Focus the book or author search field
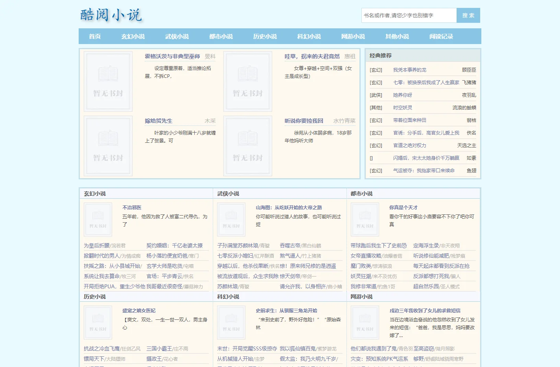Image resolution: width=560 pixels, height=367 pixels. (409, 15)
